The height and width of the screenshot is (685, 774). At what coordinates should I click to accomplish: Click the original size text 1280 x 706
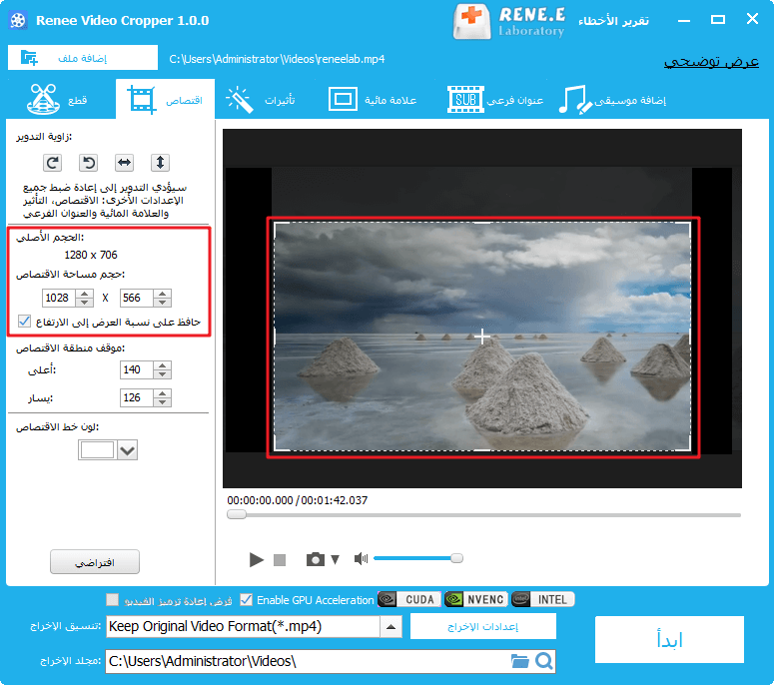[91, 255]
